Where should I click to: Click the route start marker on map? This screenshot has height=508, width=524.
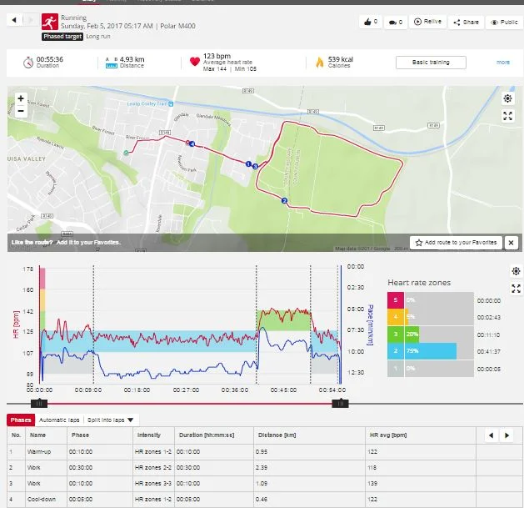point(126,153)
